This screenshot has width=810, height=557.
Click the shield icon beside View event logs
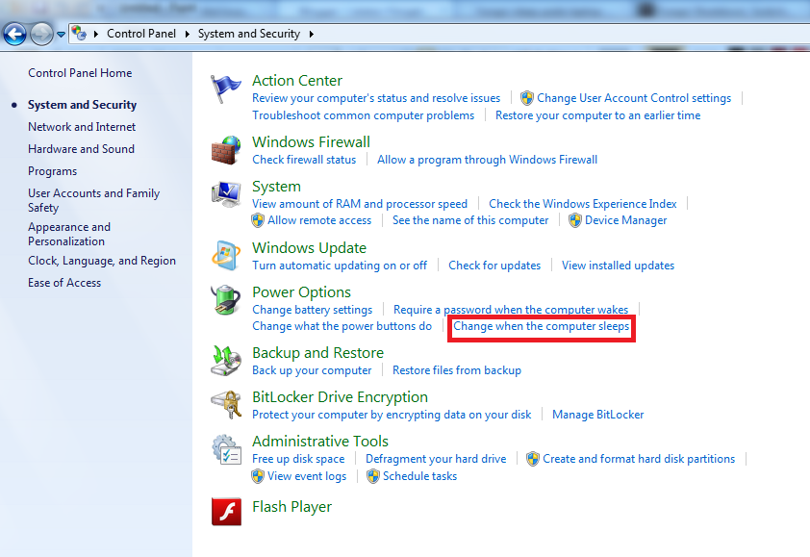[258, 476]
